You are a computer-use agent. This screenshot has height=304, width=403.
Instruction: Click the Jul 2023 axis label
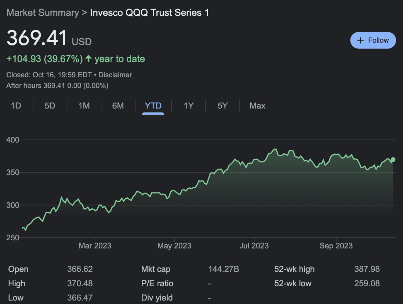254,246
